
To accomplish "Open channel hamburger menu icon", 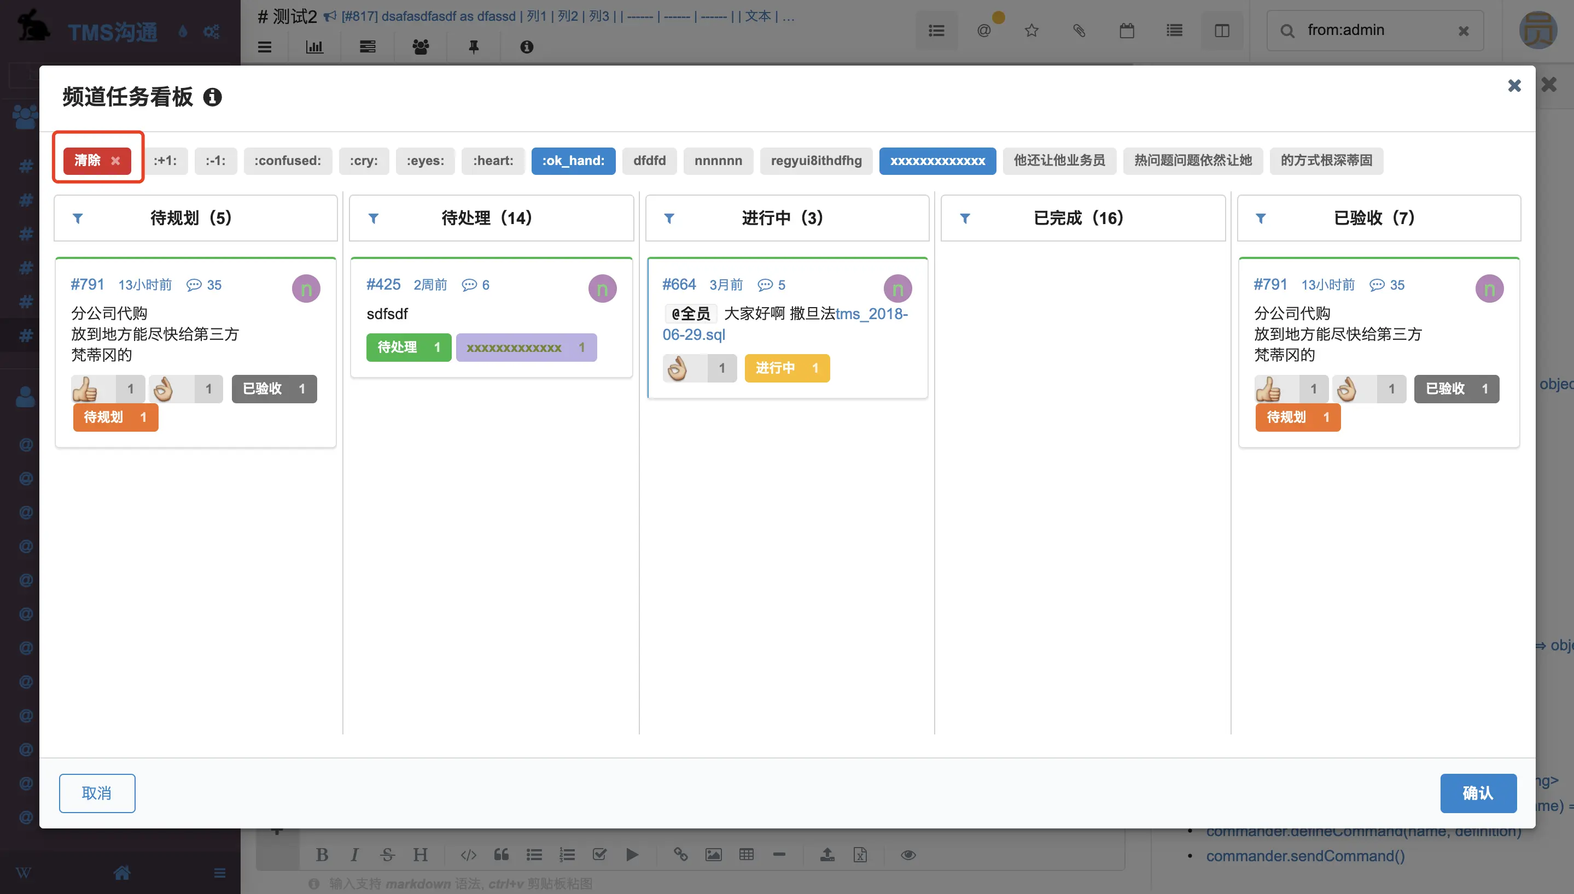I will tap(265, 48).
